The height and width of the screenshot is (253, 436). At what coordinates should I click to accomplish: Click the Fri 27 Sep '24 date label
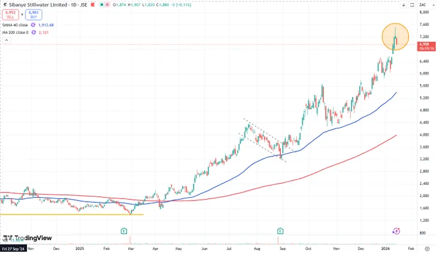[x=13, y=249]
